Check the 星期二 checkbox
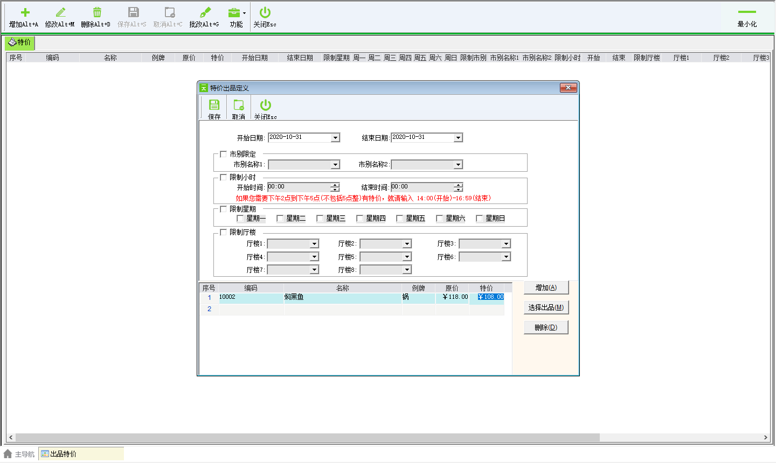 click(280, 218)
